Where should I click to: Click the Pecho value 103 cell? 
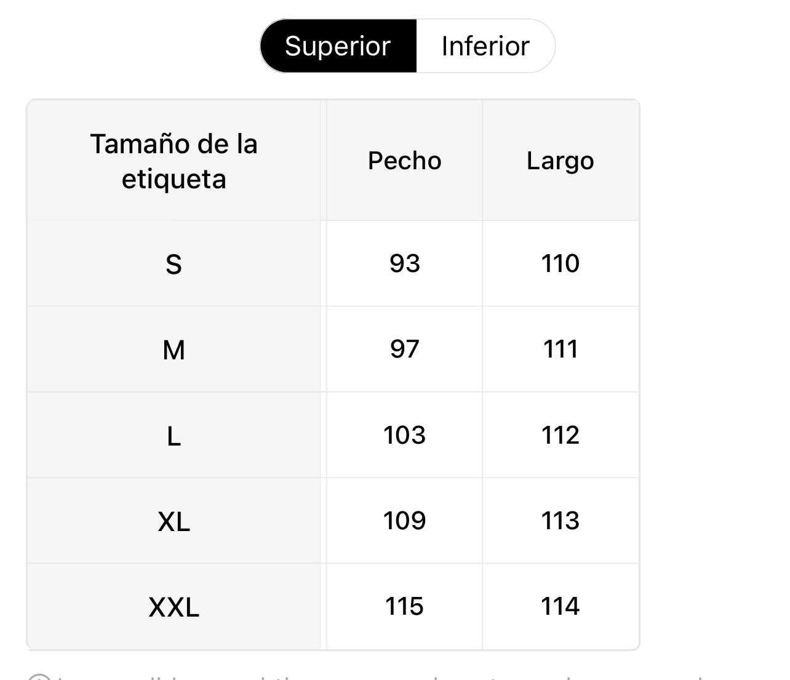(x=404, y=435)
